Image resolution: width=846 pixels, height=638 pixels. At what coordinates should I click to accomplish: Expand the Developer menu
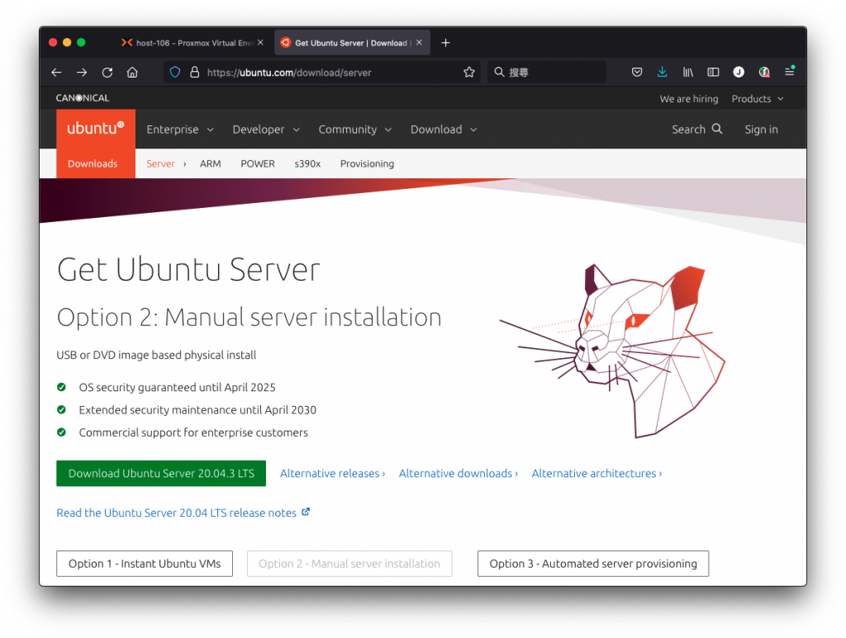(266, 130)
